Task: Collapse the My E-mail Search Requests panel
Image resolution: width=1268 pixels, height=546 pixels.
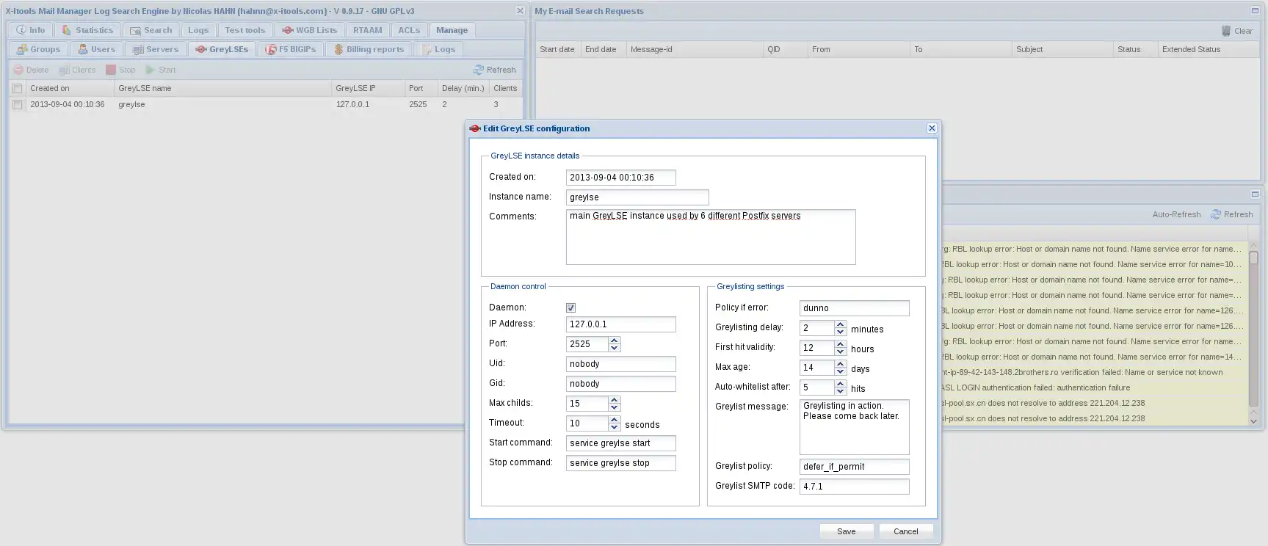Action: (1254, 10)
